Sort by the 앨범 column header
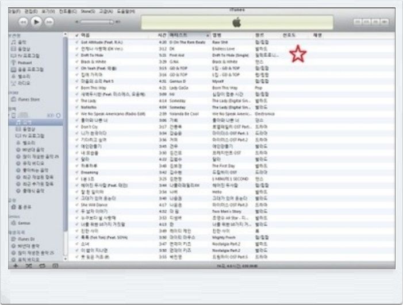403x305 pixels. click(x=217, y=35)
